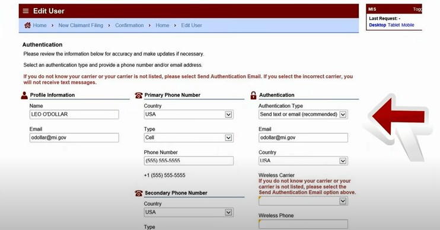Screen dimensions: 440x230
Task: Open Authentication Type dropdown
Action: [x=303, y=115]
